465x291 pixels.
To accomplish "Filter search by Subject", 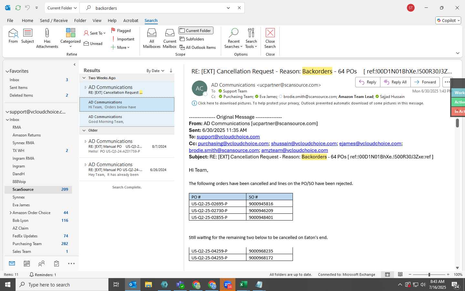I will pyautogui.click(x=27, y=36).
